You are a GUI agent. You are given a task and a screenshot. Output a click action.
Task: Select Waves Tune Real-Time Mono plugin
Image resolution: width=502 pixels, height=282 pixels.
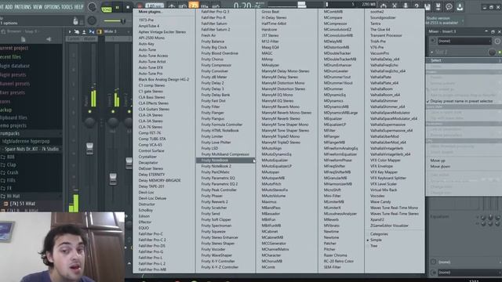394,208
